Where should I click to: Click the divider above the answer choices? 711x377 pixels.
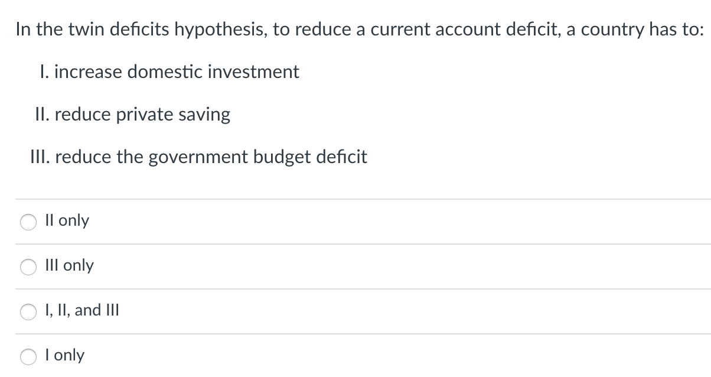(354, 198)
